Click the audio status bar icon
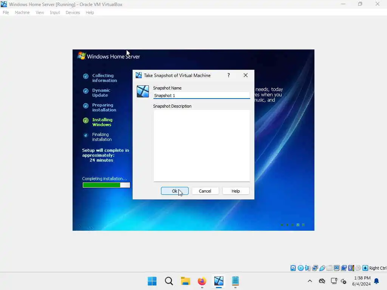 [308, 268]
